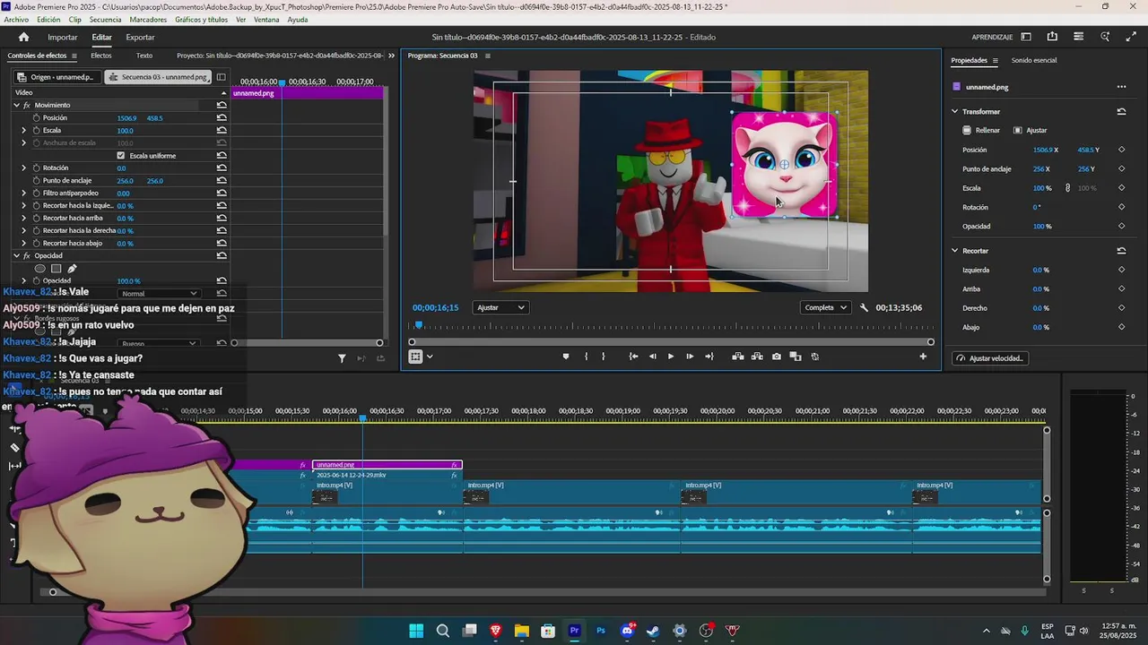1148x645 pixels.
Task: Open the APRENDIZAJE workspace
Action: tap(992, 37)
